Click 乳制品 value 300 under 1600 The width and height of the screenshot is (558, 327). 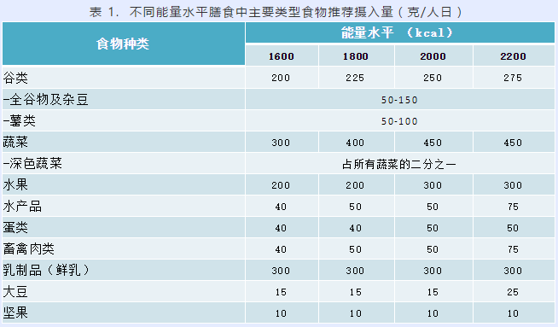(x=281, y=271)
